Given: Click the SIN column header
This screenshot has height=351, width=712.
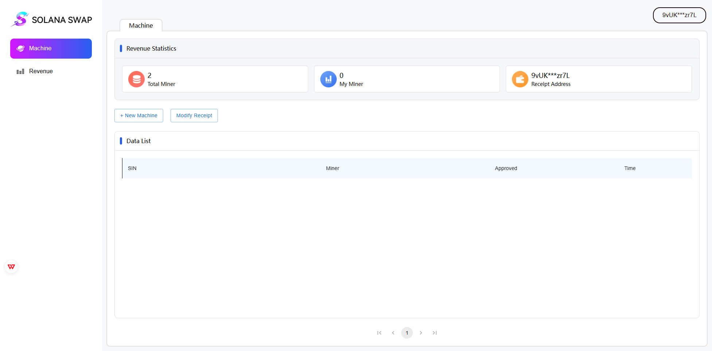Looking at the screenshot, I should [x=132, y=168].
